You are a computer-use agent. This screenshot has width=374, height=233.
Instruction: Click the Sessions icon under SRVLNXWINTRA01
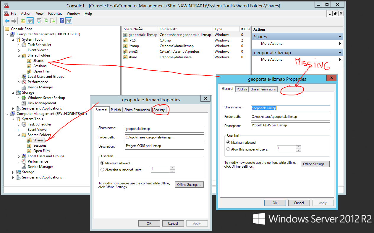coord(29,146)
